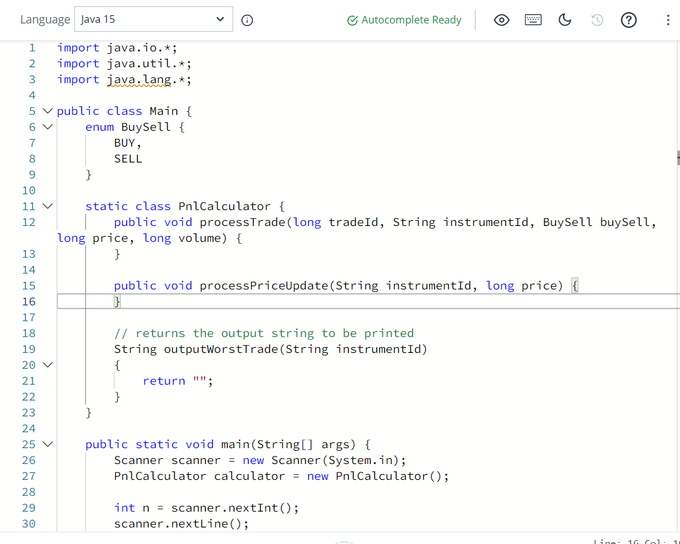This screenshot has height=544, width=680.
Task: Collapse the main method at line 25
Action: click(x=47, y=444)
